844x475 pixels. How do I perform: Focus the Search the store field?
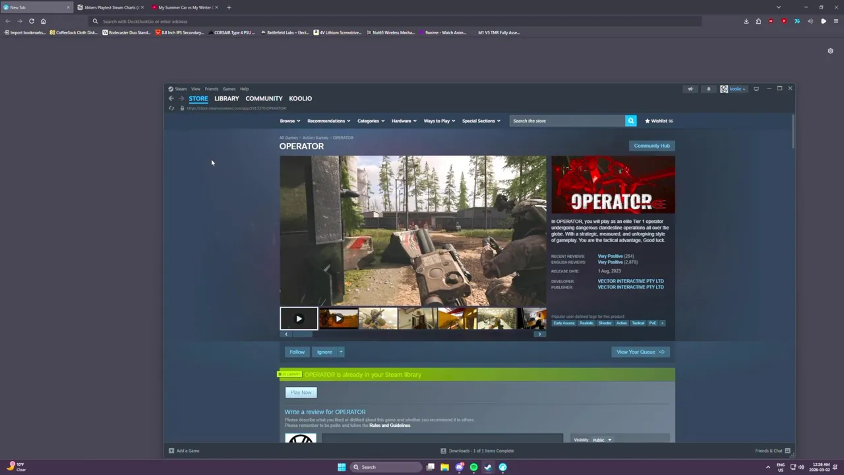pos(568,121)
